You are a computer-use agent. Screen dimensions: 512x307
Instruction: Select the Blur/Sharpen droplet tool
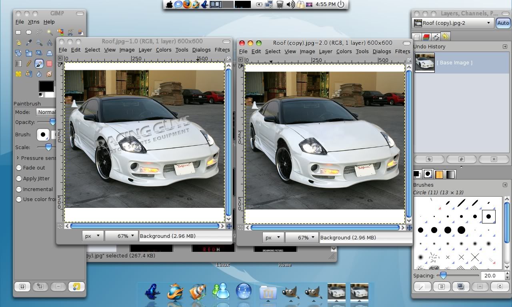(x=39, y=74)
